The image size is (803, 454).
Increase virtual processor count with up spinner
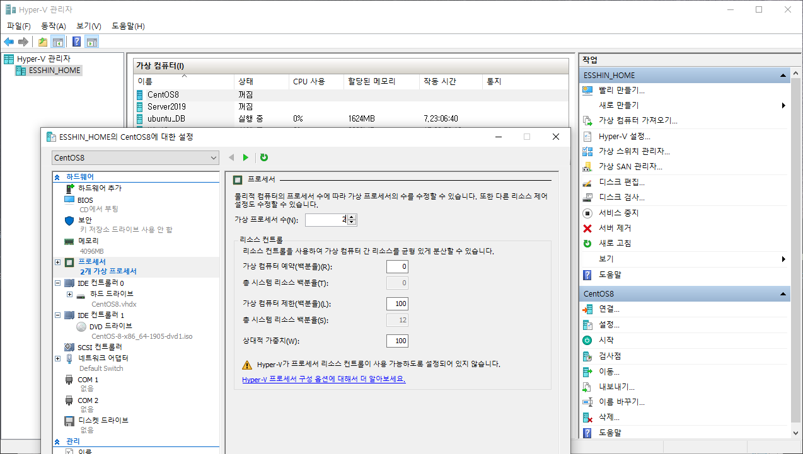point(352,217)
